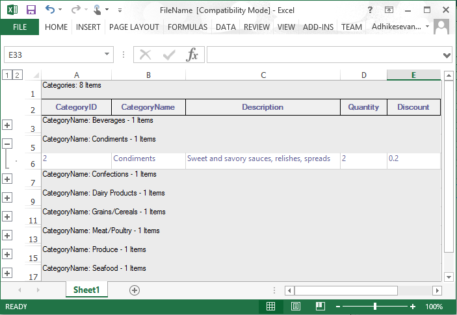This screenshot has width=457, height=315.
Task: Show outline level 1
Action: pyautogui.click(x=7, y=75)
